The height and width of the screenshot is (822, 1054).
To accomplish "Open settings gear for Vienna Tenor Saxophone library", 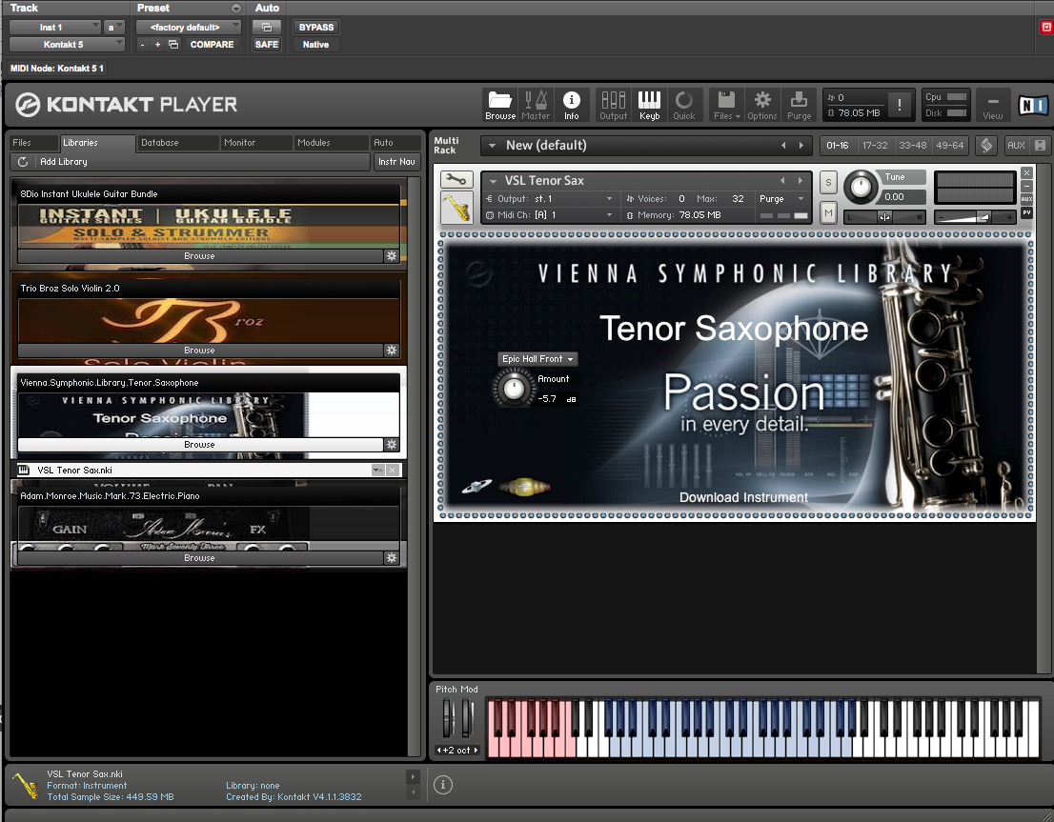I will (392, 444).
